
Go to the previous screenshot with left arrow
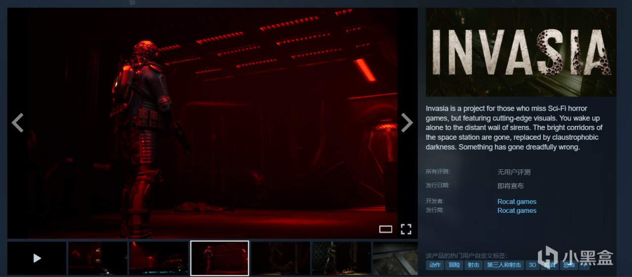coord(18,123)
